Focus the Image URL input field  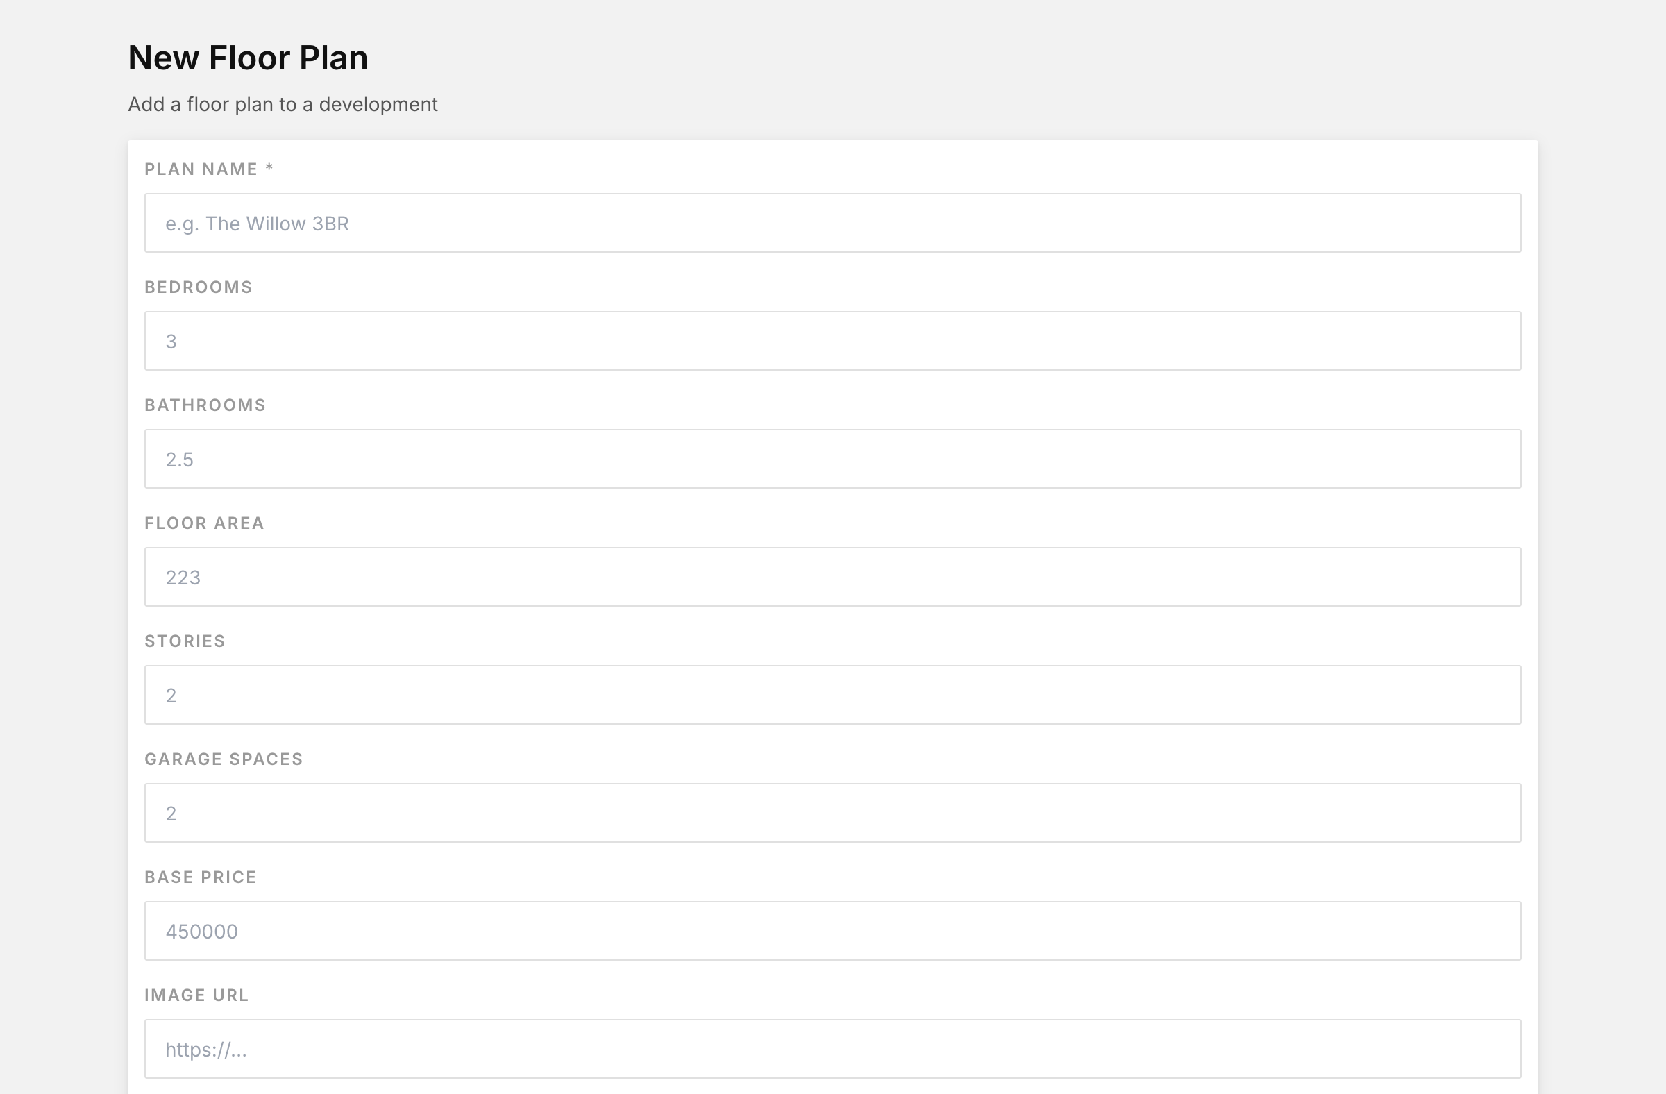[x=832, y=1048]
